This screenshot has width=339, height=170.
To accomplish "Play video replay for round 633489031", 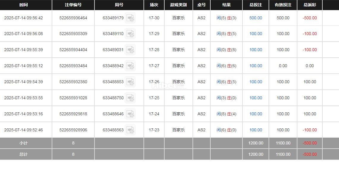I will click(130, 50).
